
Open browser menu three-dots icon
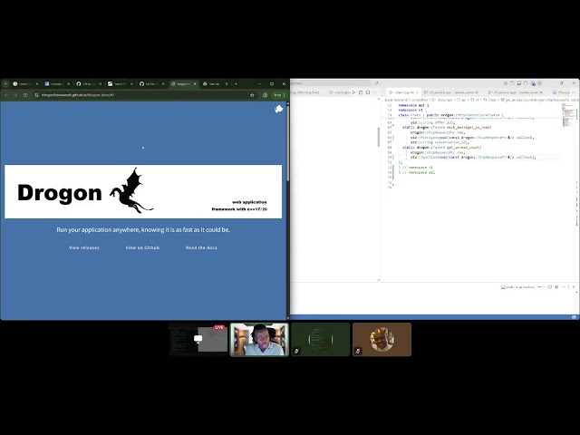point(284,95)
